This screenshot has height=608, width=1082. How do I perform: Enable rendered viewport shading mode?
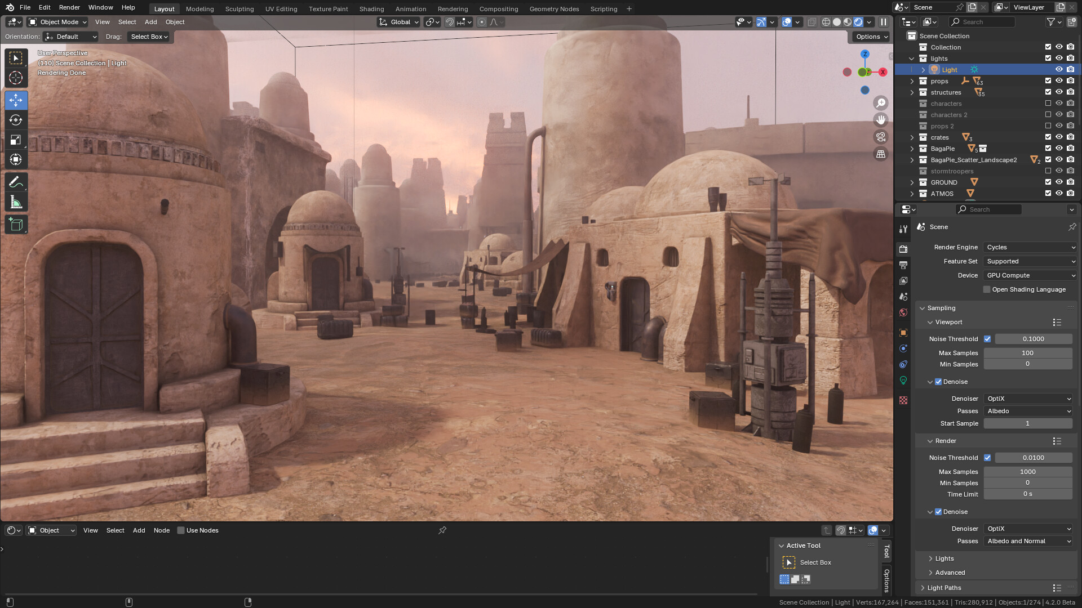(x=857, y=21)
